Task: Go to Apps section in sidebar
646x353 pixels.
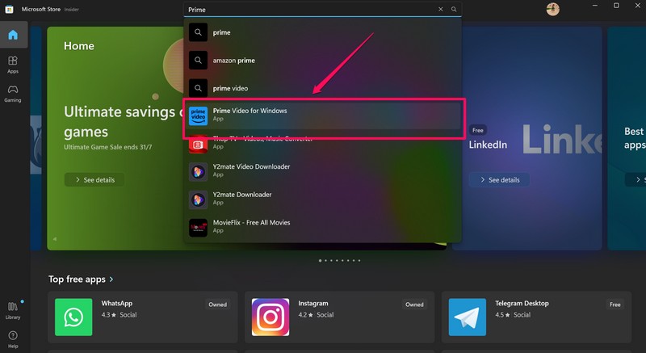Action: coord(13,65)
